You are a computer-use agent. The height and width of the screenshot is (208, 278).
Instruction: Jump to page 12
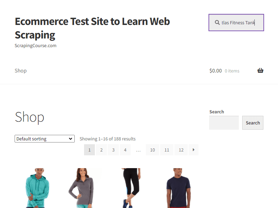[181, 150]
